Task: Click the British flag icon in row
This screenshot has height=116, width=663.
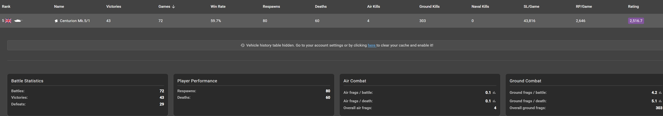Action: pos(8,21)
